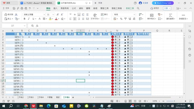This screenshot has width=194, height=109.
Task: Click the cell borders icon
Action: point(44,19)
